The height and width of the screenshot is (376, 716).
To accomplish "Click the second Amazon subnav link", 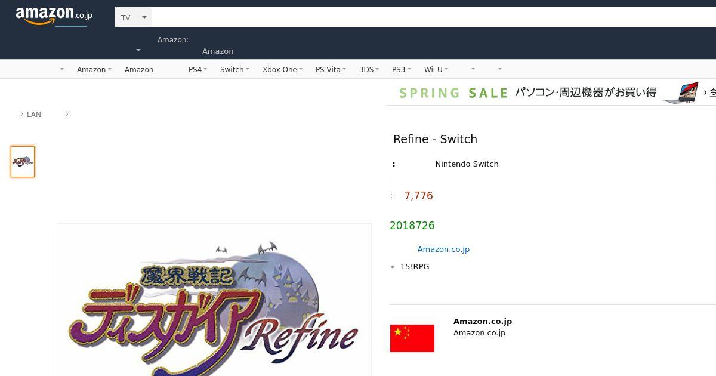I will 139,69.
